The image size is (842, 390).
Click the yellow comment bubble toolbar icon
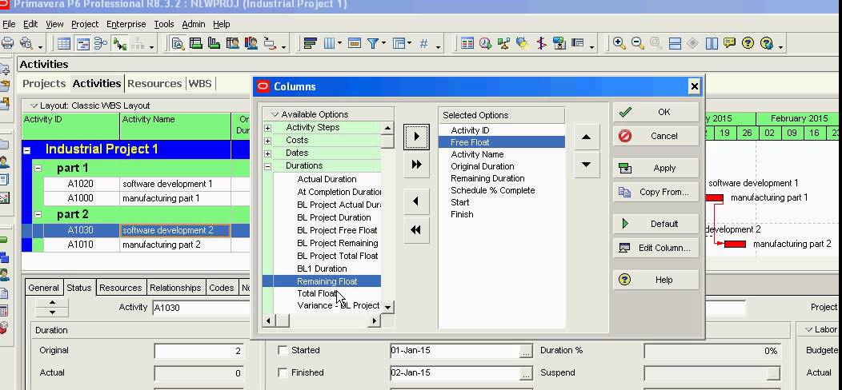(x=729, y=43)
